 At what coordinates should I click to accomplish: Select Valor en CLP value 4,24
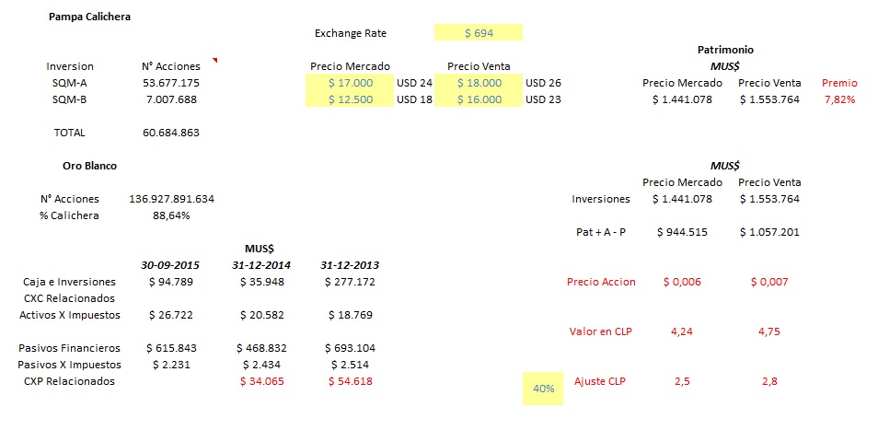click(682, 331)
